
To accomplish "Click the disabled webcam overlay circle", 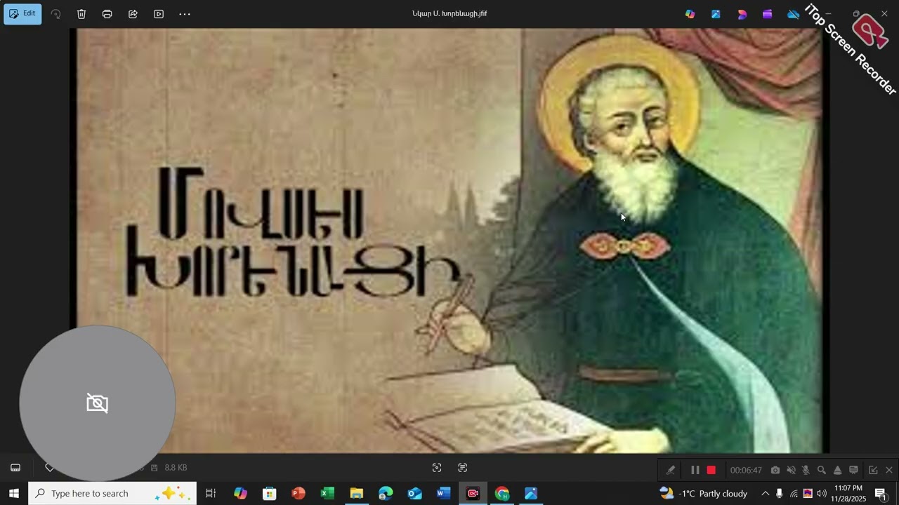I will pyautogui.click(x=98, y=403).
